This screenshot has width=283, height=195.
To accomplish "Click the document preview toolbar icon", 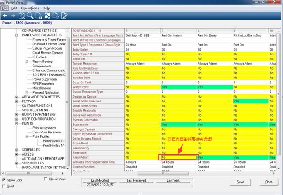I will (21, 16).
